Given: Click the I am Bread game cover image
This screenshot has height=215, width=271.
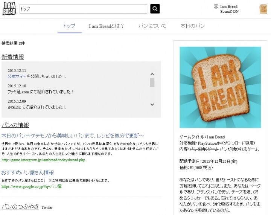Looking at the screenshot, I should pyautogui.click(x=220, y=87).
